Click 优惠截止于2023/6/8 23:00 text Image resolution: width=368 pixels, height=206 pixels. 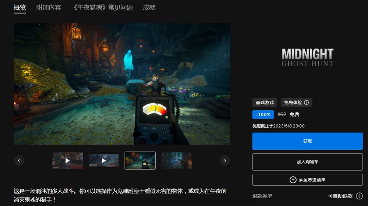click(x=278, y=126)
